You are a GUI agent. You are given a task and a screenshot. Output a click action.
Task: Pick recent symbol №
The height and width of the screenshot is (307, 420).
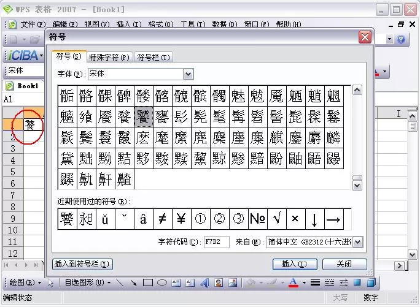click(257, 219)
